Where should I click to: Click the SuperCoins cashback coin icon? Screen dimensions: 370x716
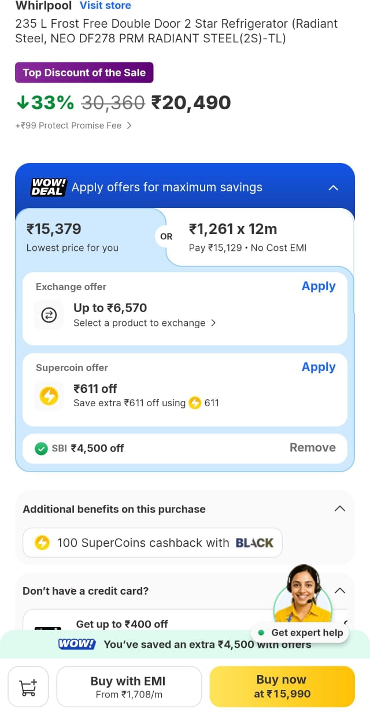click(42, 543)
